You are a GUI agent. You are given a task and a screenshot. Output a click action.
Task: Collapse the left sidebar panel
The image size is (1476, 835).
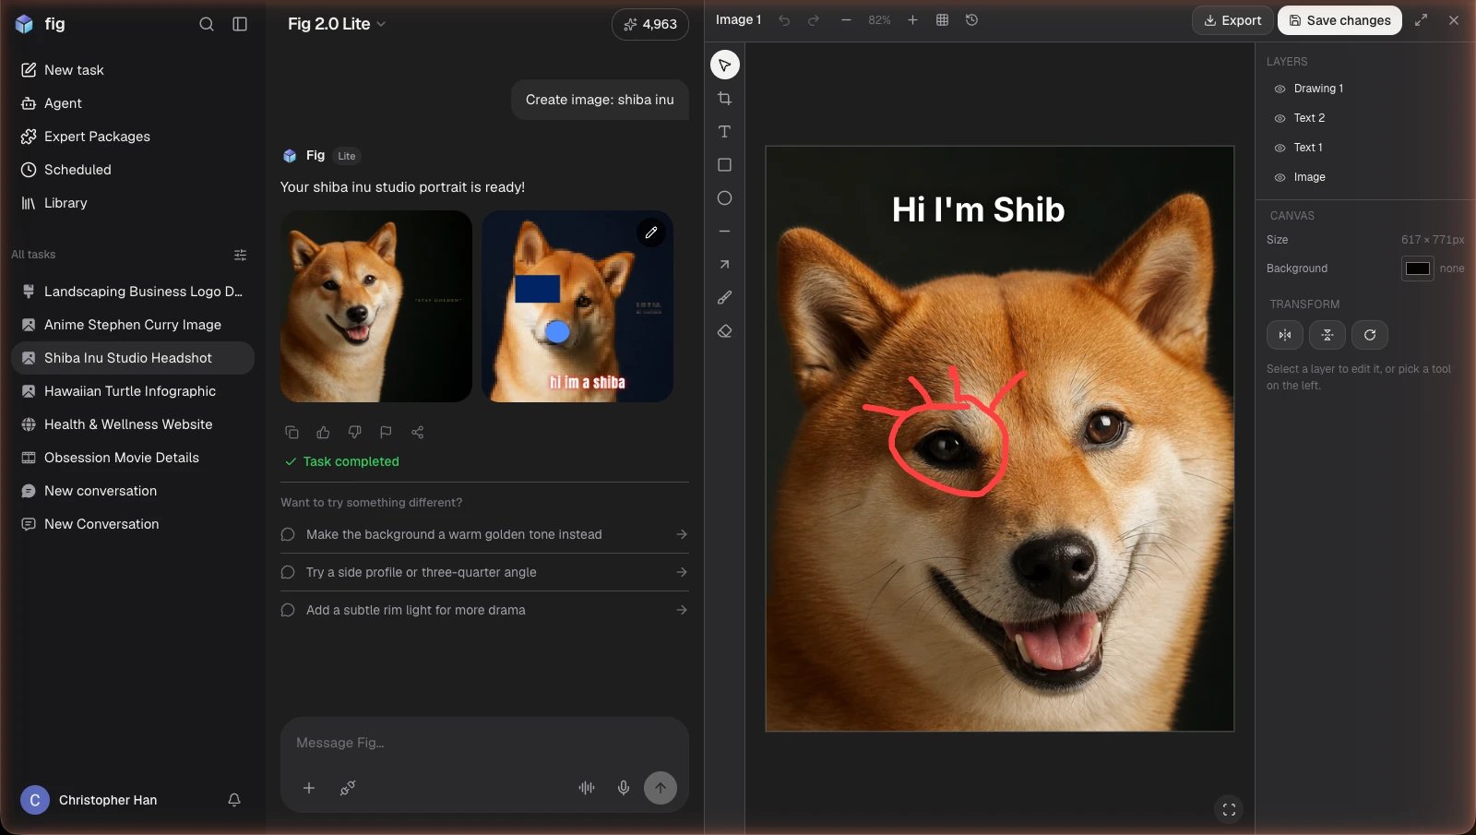(240, 24)
